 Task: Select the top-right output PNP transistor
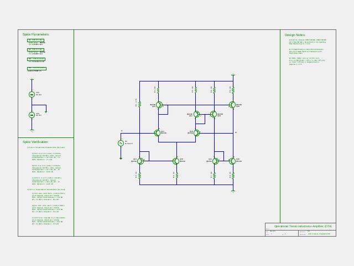pyautogui.click(x=232, y=105)
